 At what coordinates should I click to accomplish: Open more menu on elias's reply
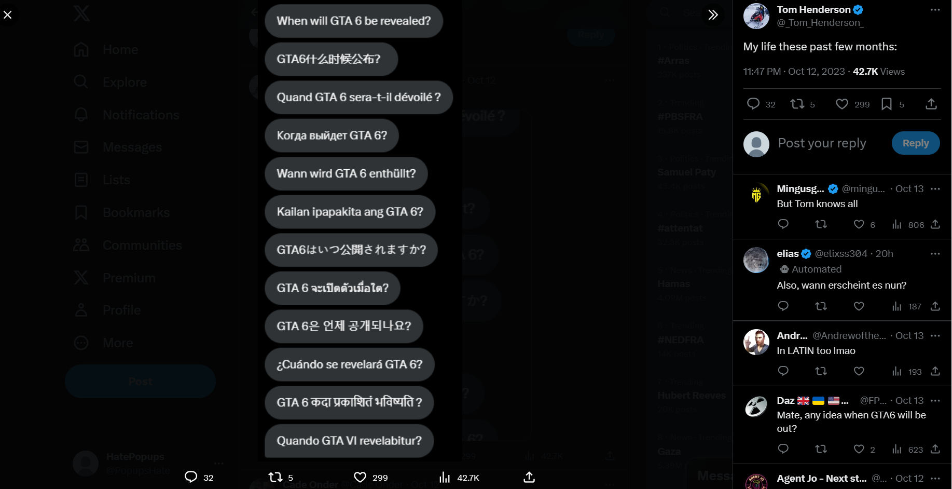point(935,254)
